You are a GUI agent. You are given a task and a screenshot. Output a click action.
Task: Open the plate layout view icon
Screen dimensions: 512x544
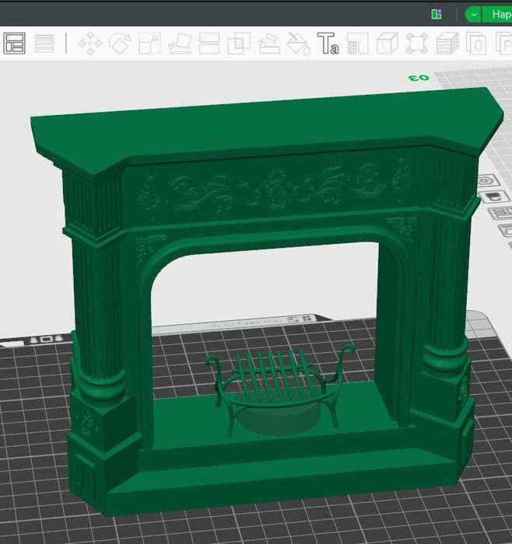(14, 44)
